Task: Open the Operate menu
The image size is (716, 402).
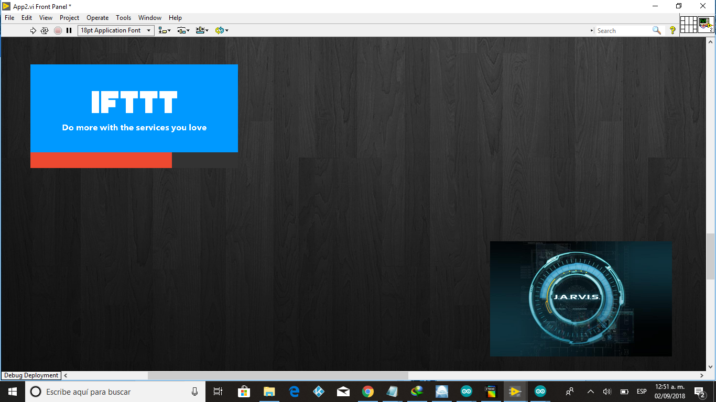Action: [97, 18]
